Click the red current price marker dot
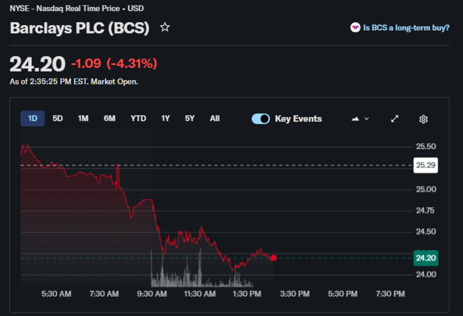Viewport: 463px width, 316px height. (x=274, y=258)
